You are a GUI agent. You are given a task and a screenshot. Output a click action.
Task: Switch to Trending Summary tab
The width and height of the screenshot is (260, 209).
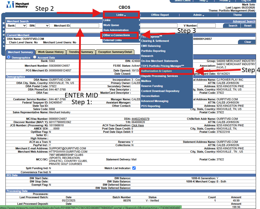click(x=81, y=52)
